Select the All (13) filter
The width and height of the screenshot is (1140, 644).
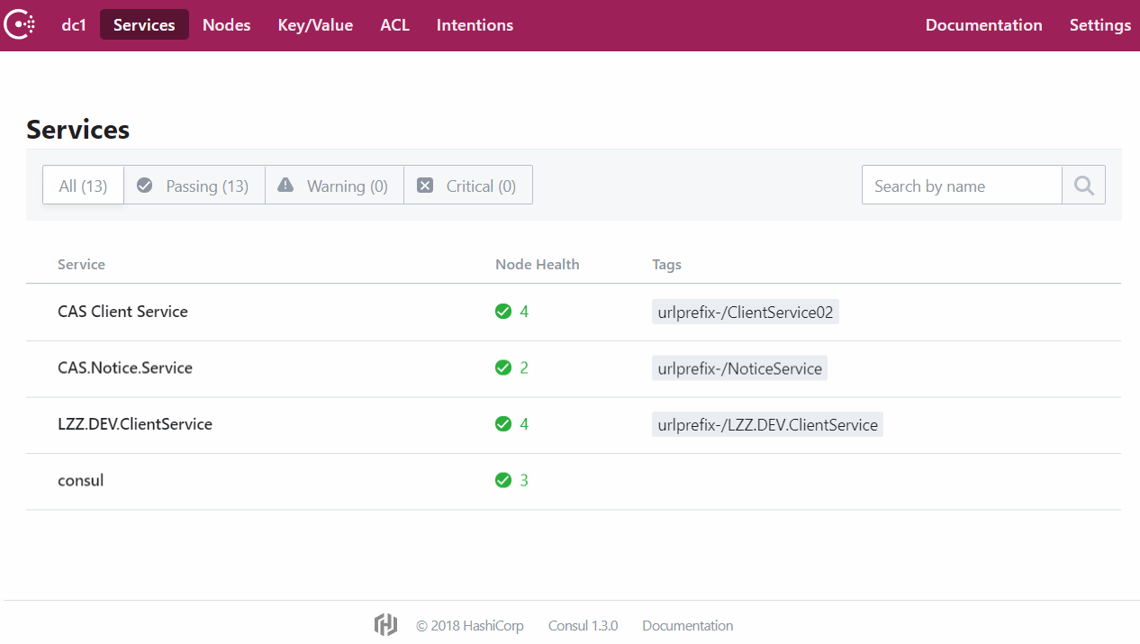83,186
